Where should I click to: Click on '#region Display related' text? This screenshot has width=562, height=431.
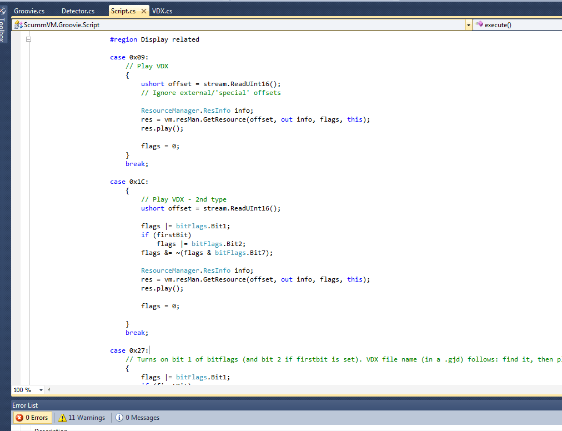154,39
